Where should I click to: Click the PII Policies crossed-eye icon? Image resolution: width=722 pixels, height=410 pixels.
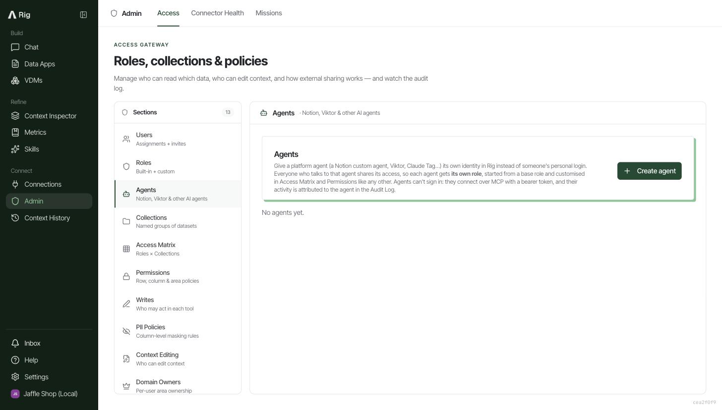coord(126,331)
